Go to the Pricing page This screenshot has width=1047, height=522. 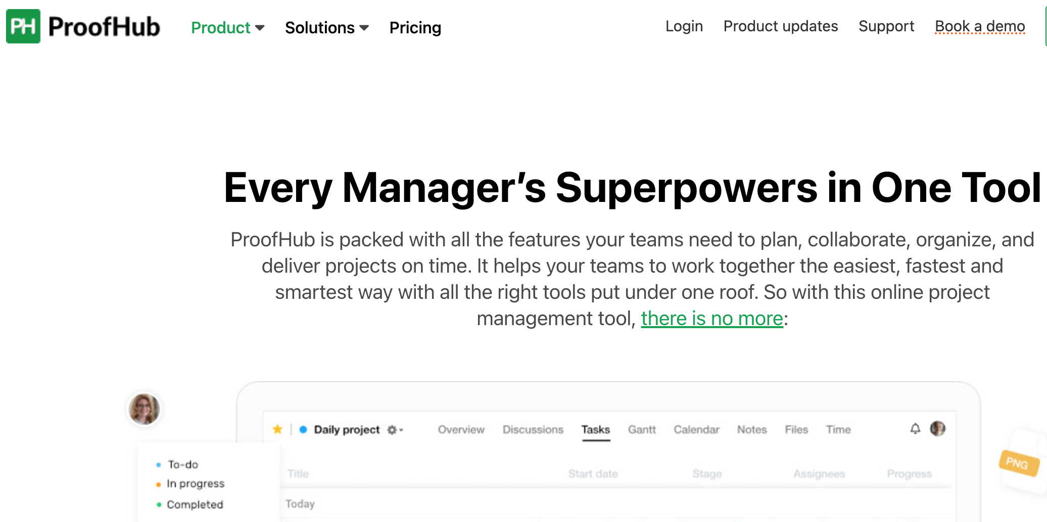point(415,28)
